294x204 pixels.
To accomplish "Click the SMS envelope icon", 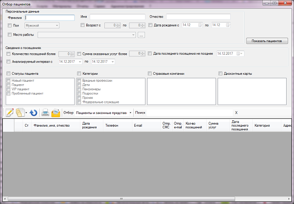I will pyautogui.click(x=56, y=113).
